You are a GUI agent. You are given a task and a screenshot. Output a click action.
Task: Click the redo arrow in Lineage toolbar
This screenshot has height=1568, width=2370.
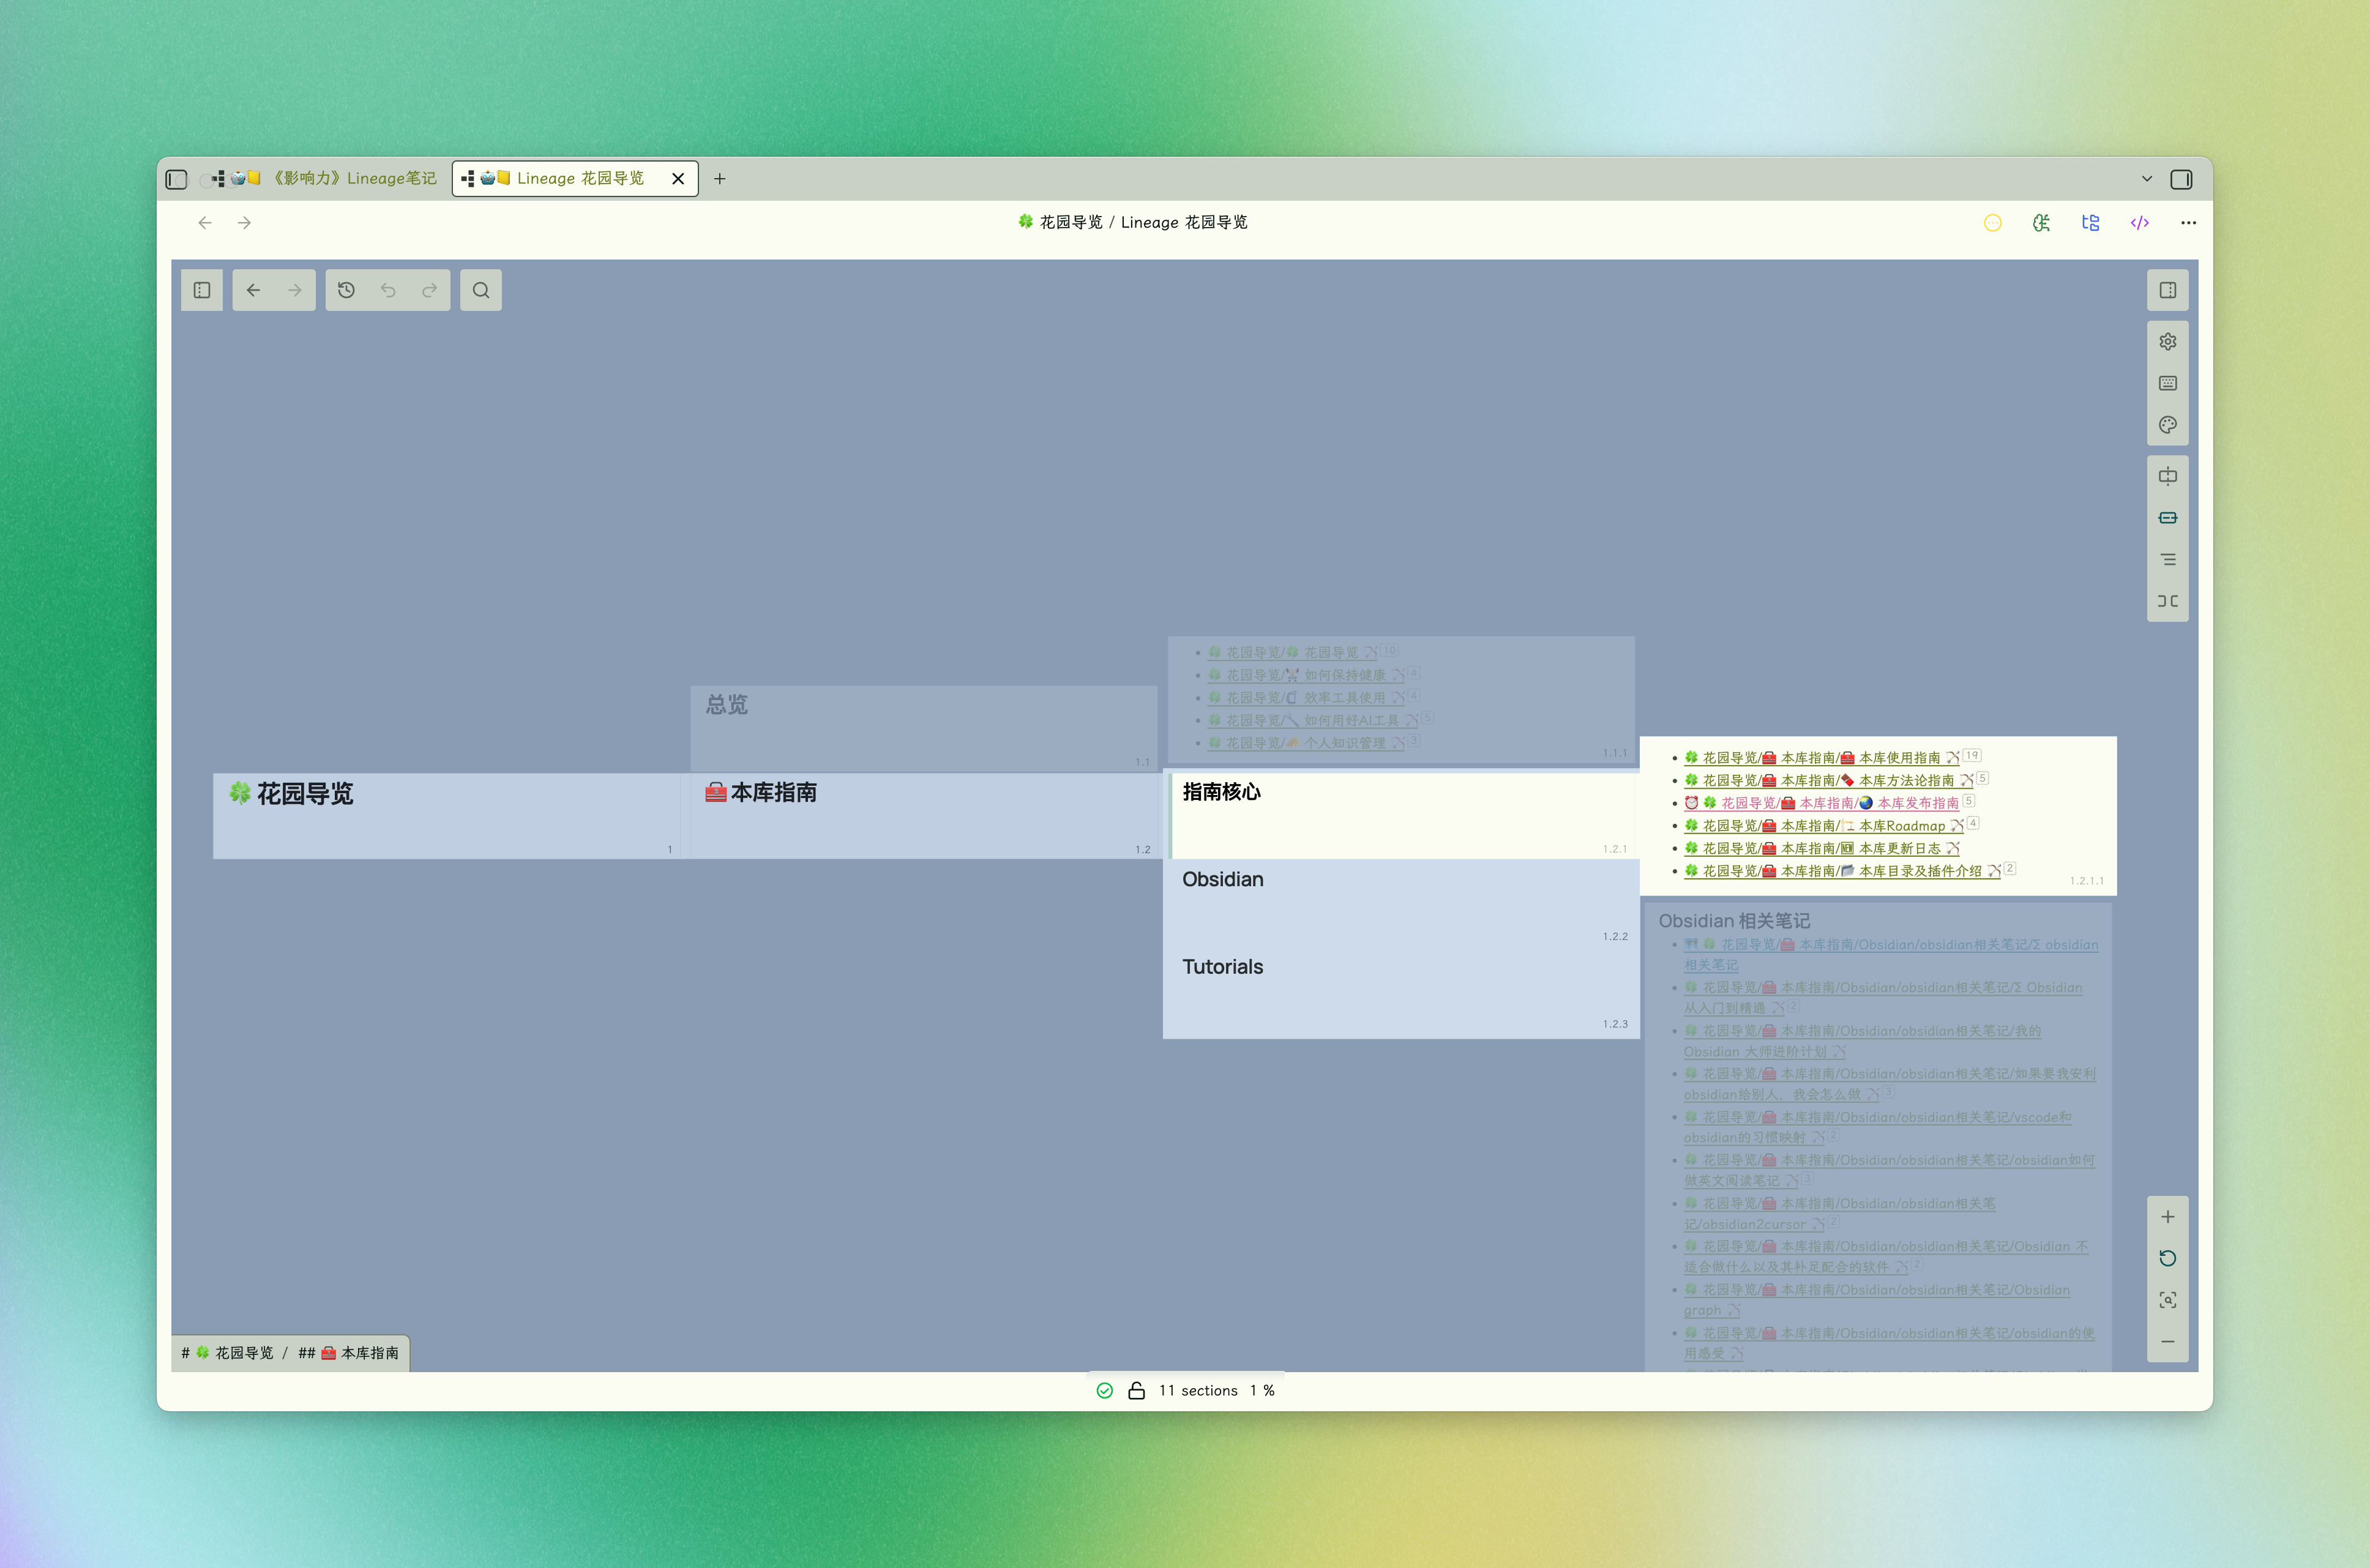point(430,290)
